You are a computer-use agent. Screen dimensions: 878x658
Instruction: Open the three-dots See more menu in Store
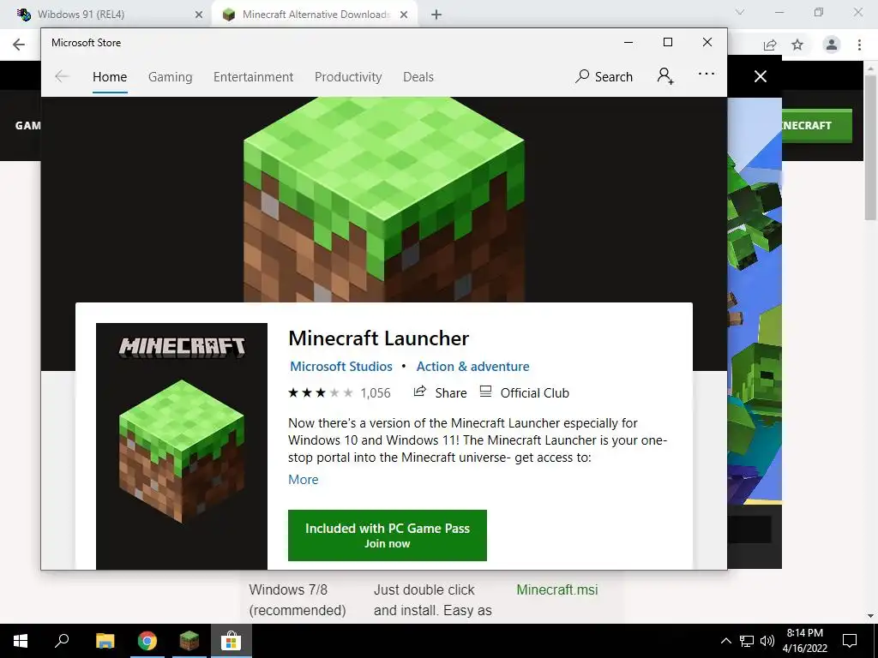click(x=707, y=74)
